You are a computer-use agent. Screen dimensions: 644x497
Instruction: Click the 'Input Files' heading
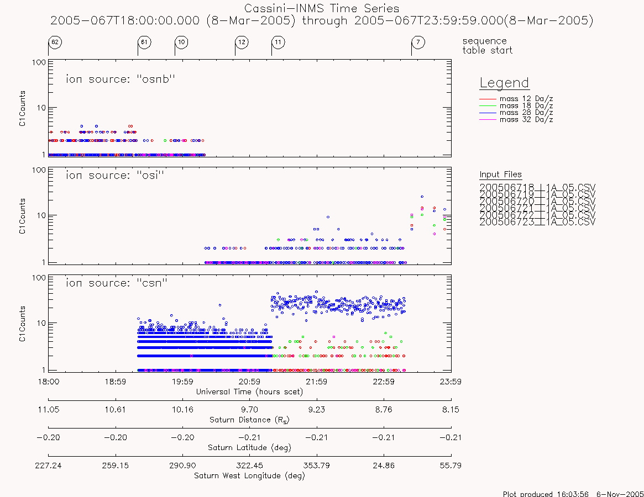tap(501, 175)
